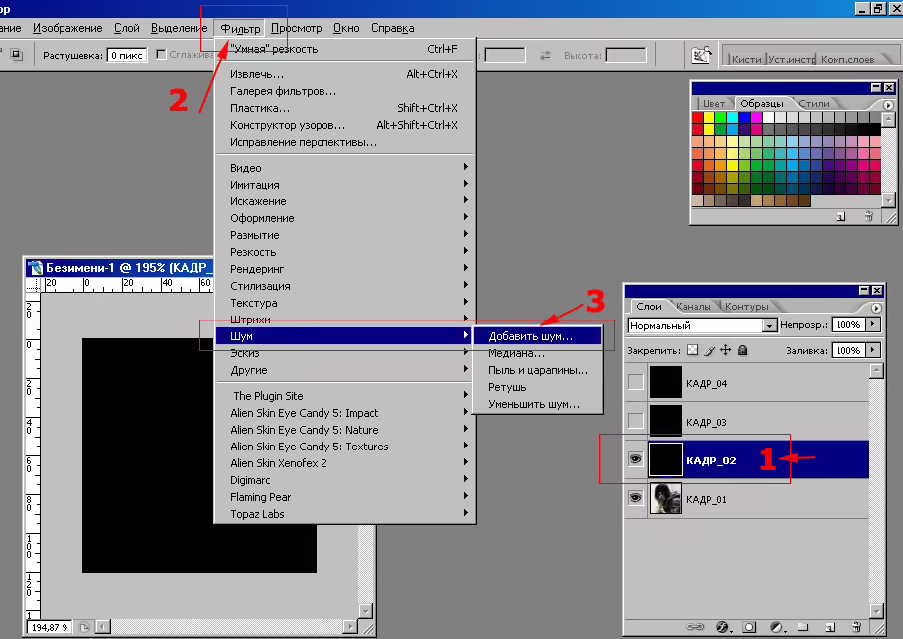Lock image pixels brush icon
903x639 pixels.
pos(709,350)
